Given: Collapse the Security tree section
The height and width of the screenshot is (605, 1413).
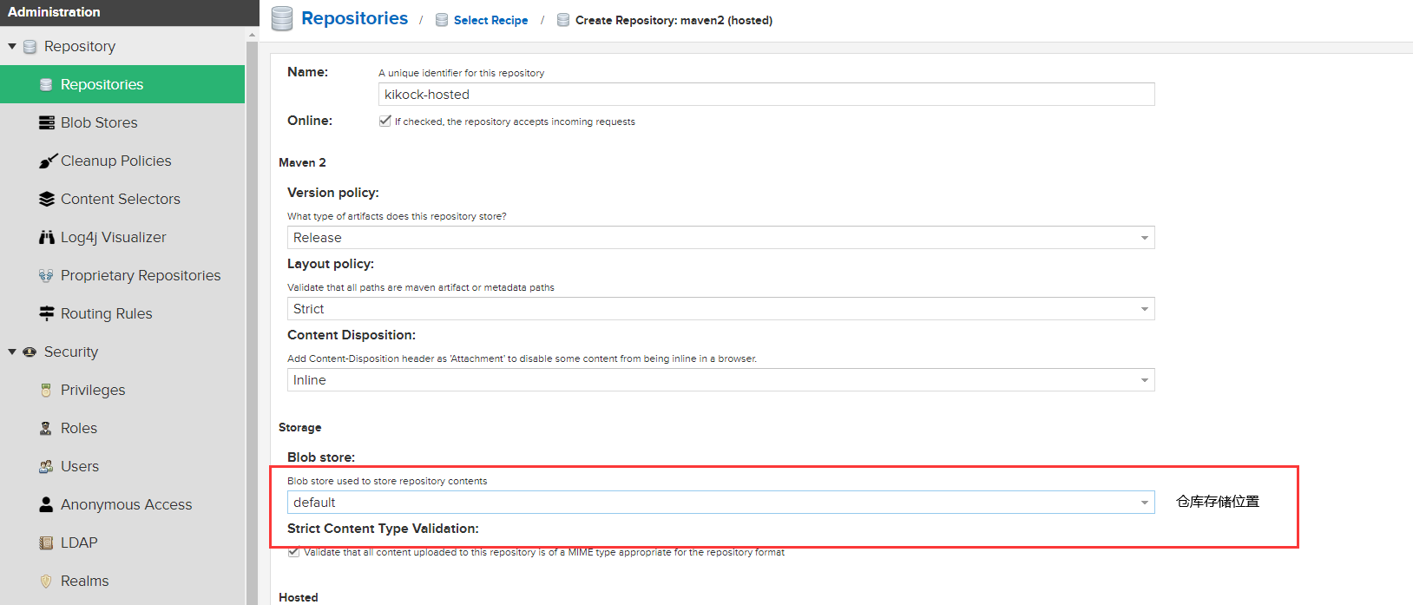Looking at the screenshot, I should (x=12, y=352).
